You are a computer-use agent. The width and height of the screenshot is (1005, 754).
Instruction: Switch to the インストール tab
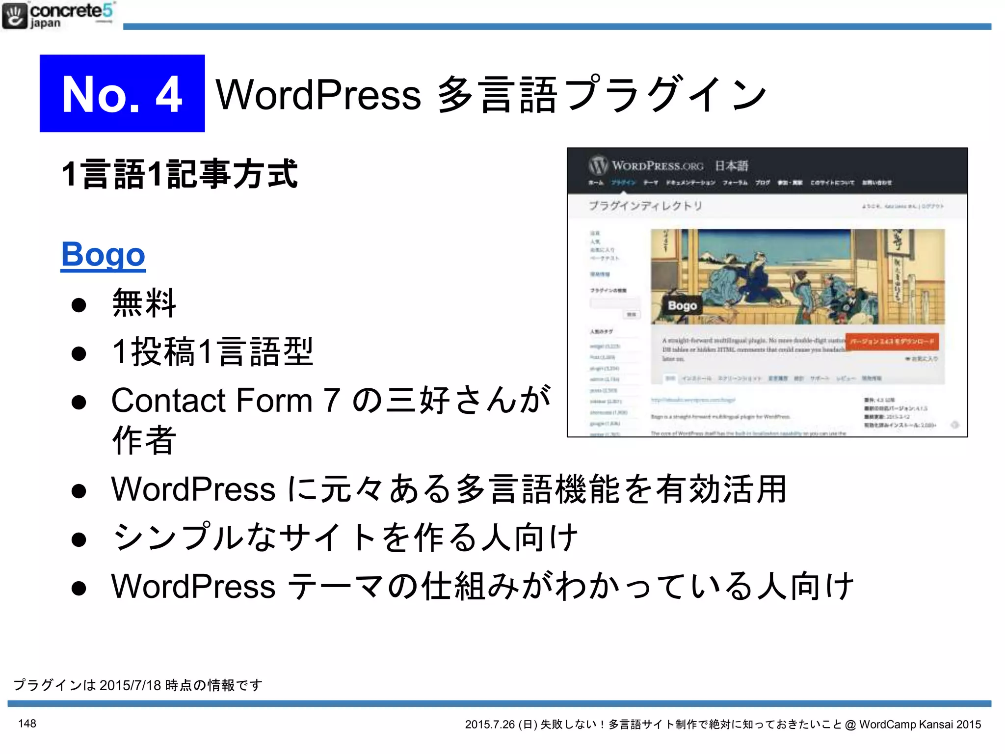tap(696, 378)
